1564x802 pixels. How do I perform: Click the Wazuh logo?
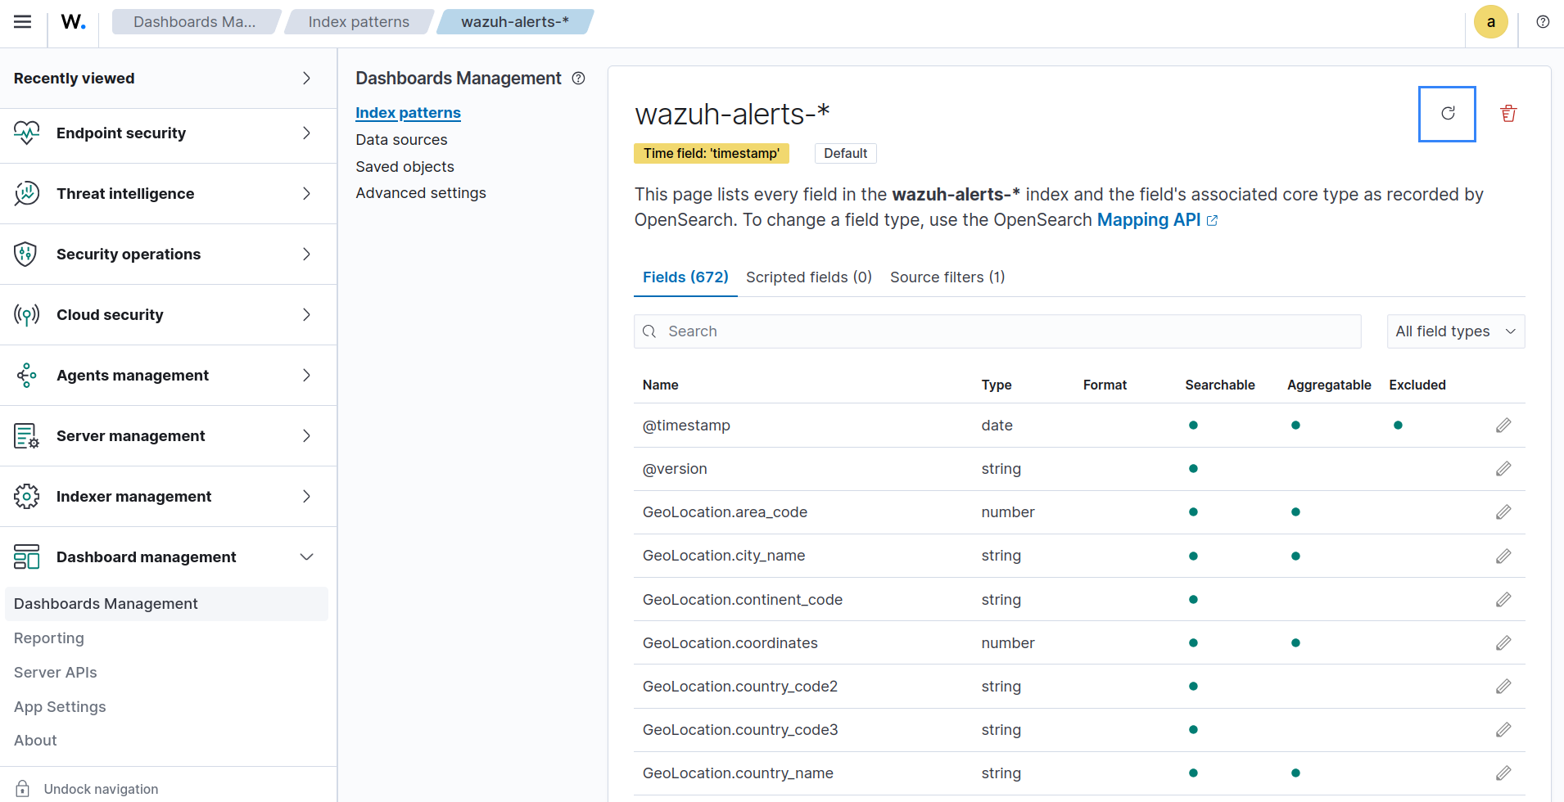pyautogui.click(x=74, y=22)
